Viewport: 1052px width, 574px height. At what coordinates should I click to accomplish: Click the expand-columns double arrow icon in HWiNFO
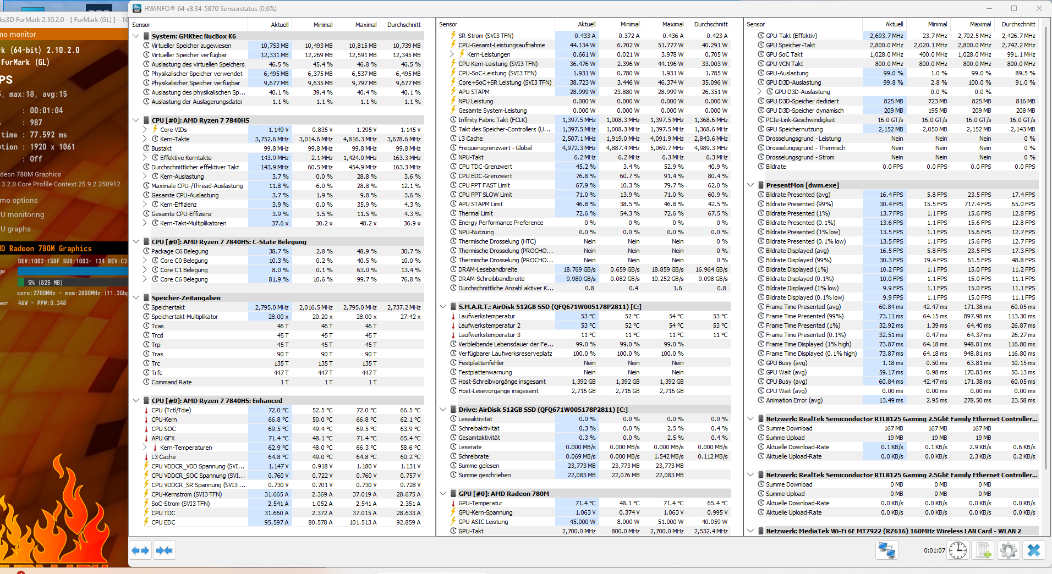(x=140, y=550)
